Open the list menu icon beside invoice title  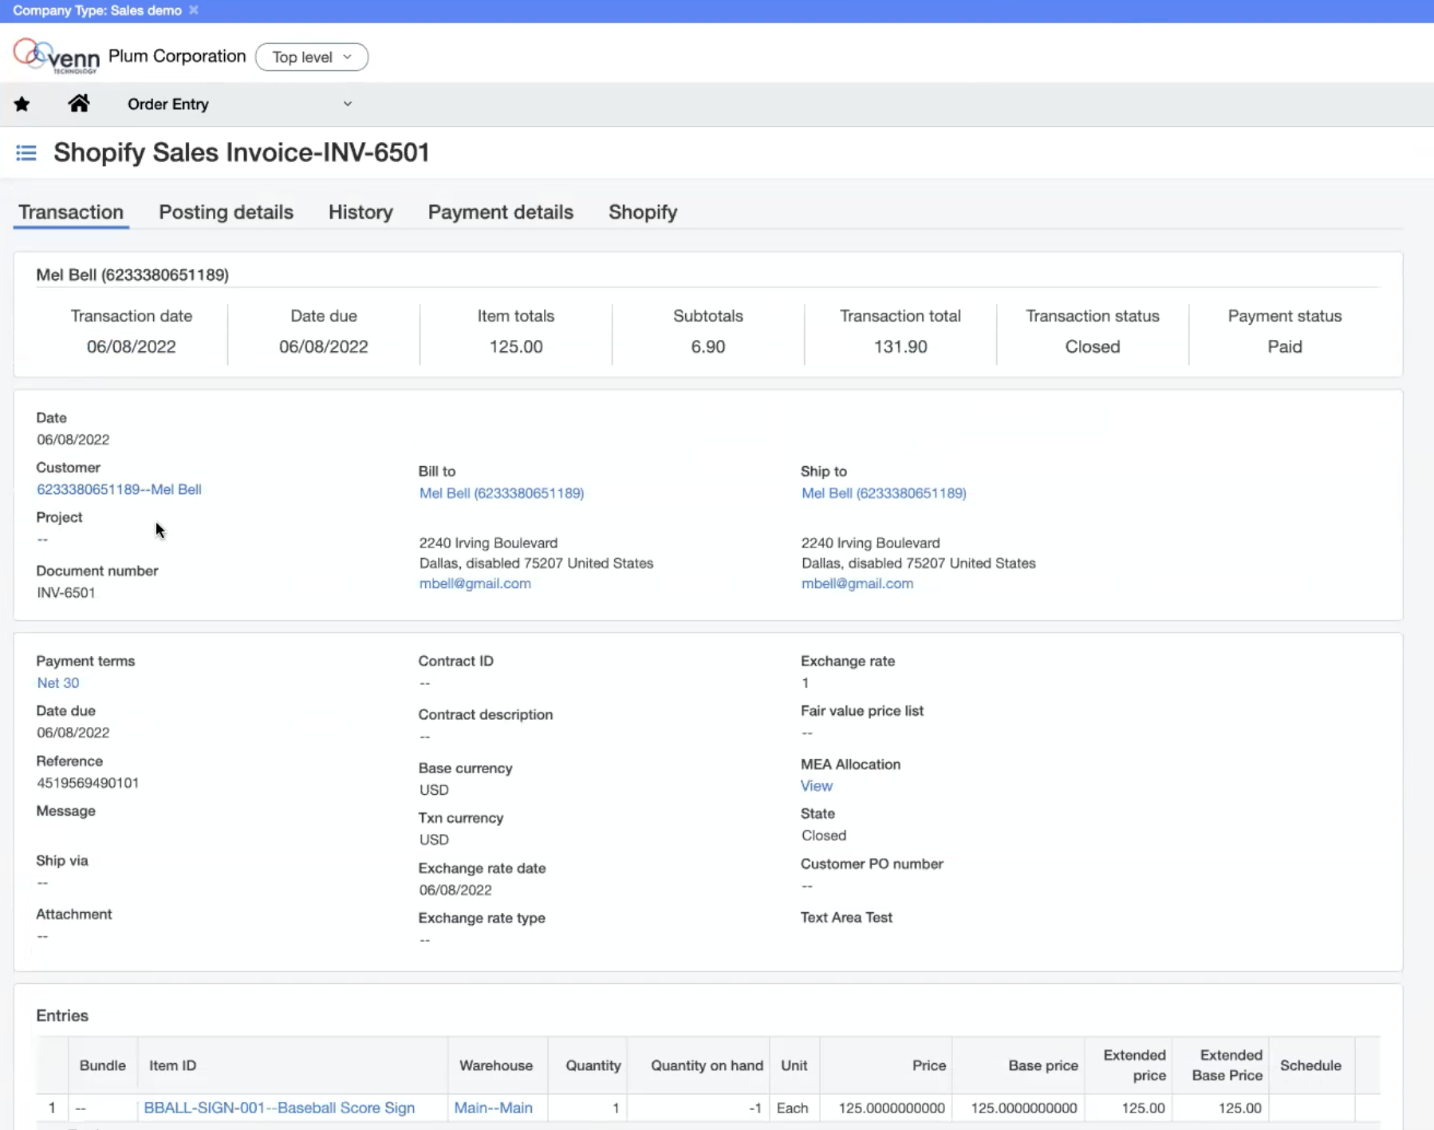tap(26, 152)
